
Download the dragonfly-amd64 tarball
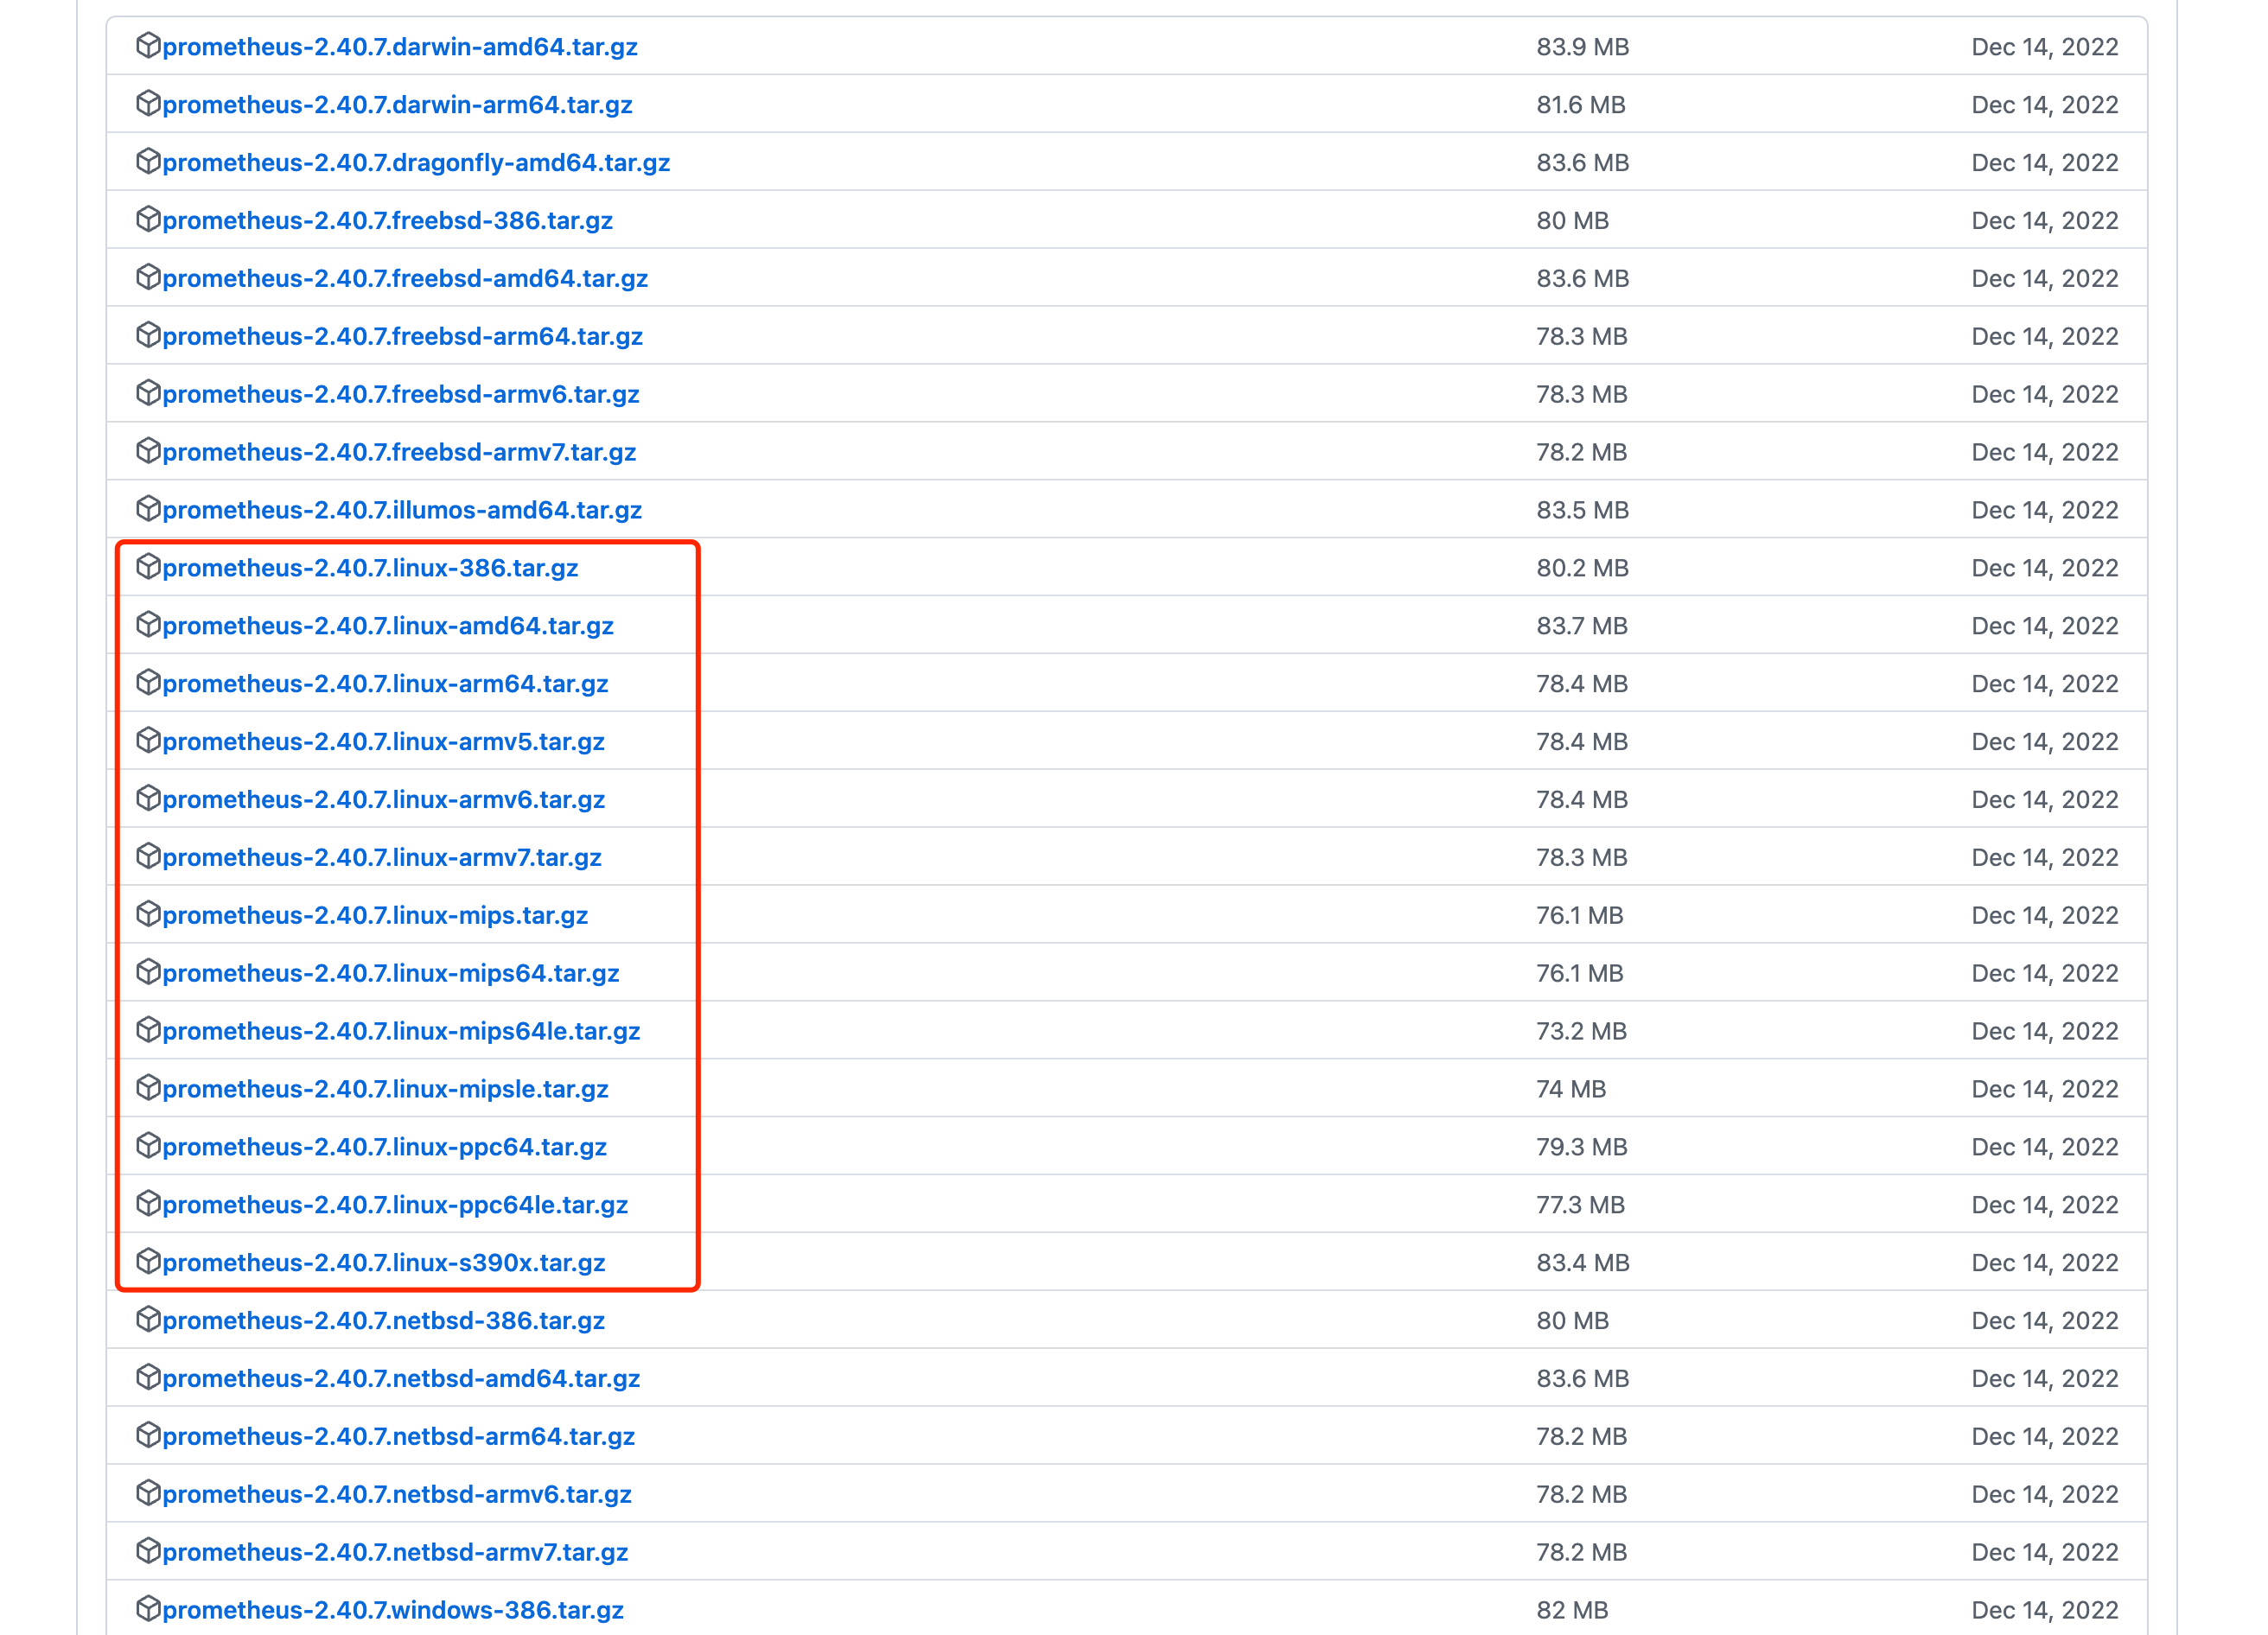coord(416,163)
